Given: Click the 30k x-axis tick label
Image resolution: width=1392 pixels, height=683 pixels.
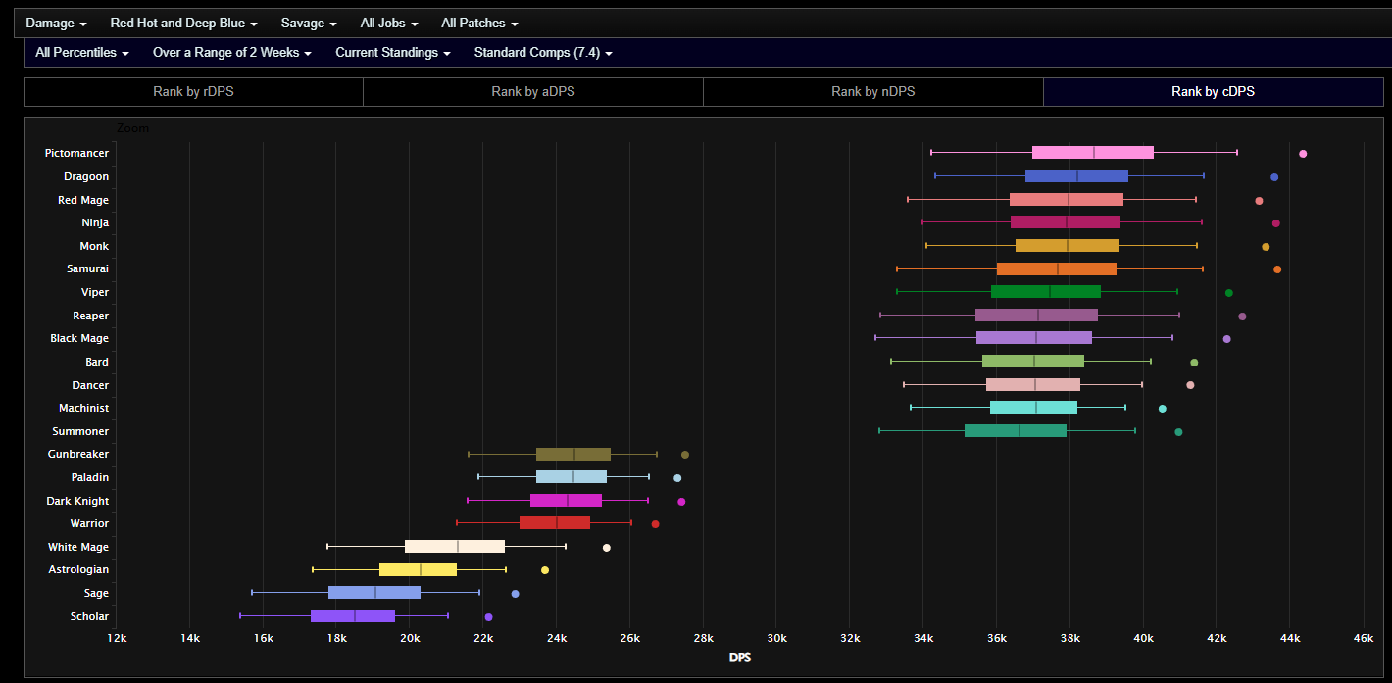Looking at the screenshot, I should (776, 639).
